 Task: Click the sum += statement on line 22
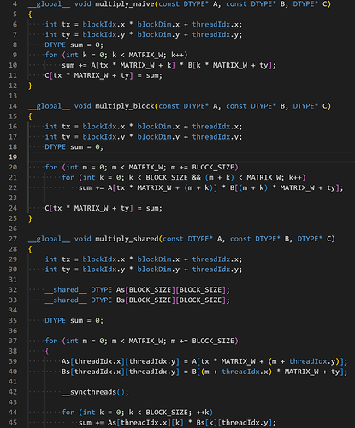click(211, 188)
